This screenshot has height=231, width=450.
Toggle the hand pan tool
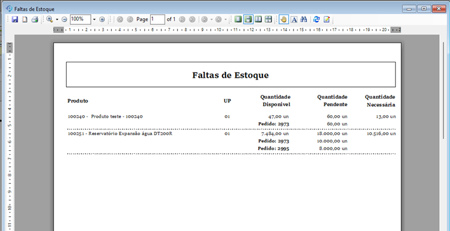283,19
